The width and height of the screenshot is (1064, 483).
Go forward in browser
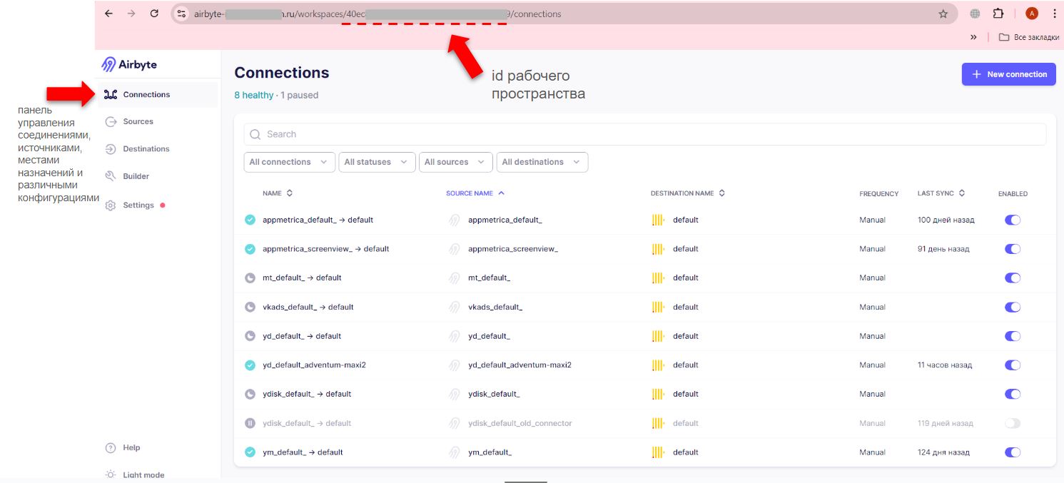[131, 14]
